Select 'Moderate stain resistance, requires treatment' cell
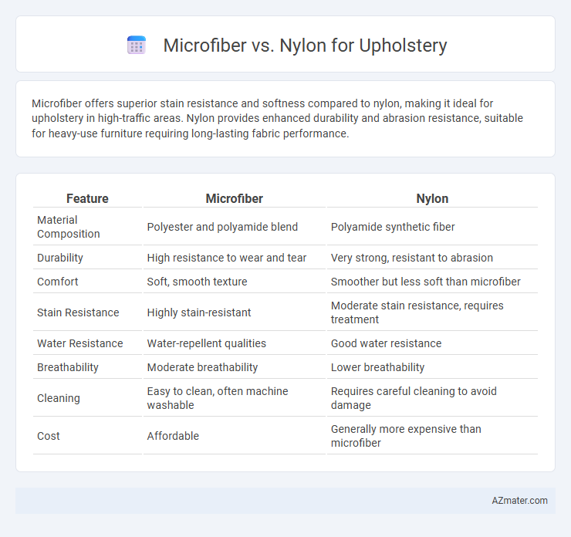The image size is (571, 537). tap(417, 312)
